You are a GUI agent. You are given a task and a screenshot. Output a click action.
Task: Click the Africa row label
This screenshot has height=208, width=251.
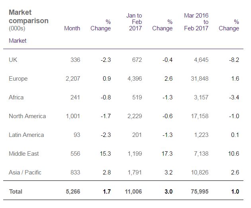click(x=16, y=97)
